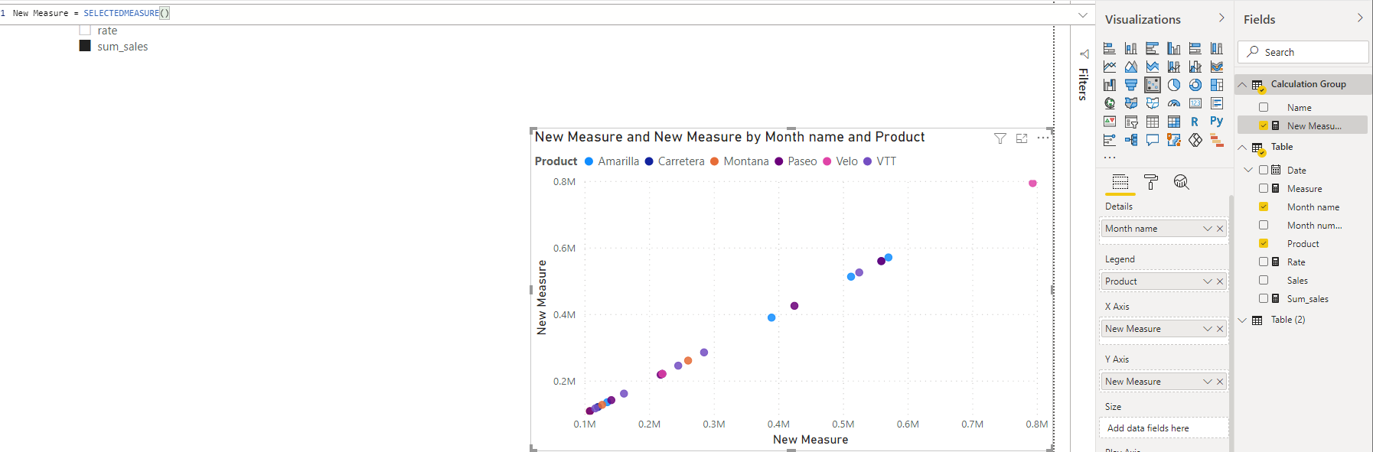The image size is (1373, 452).
Task: Click the Velo legend color dot
Action: tap(827, 161)
